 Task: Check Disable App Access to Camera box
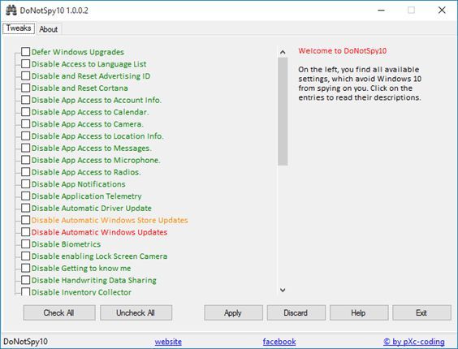click(25, 124)
